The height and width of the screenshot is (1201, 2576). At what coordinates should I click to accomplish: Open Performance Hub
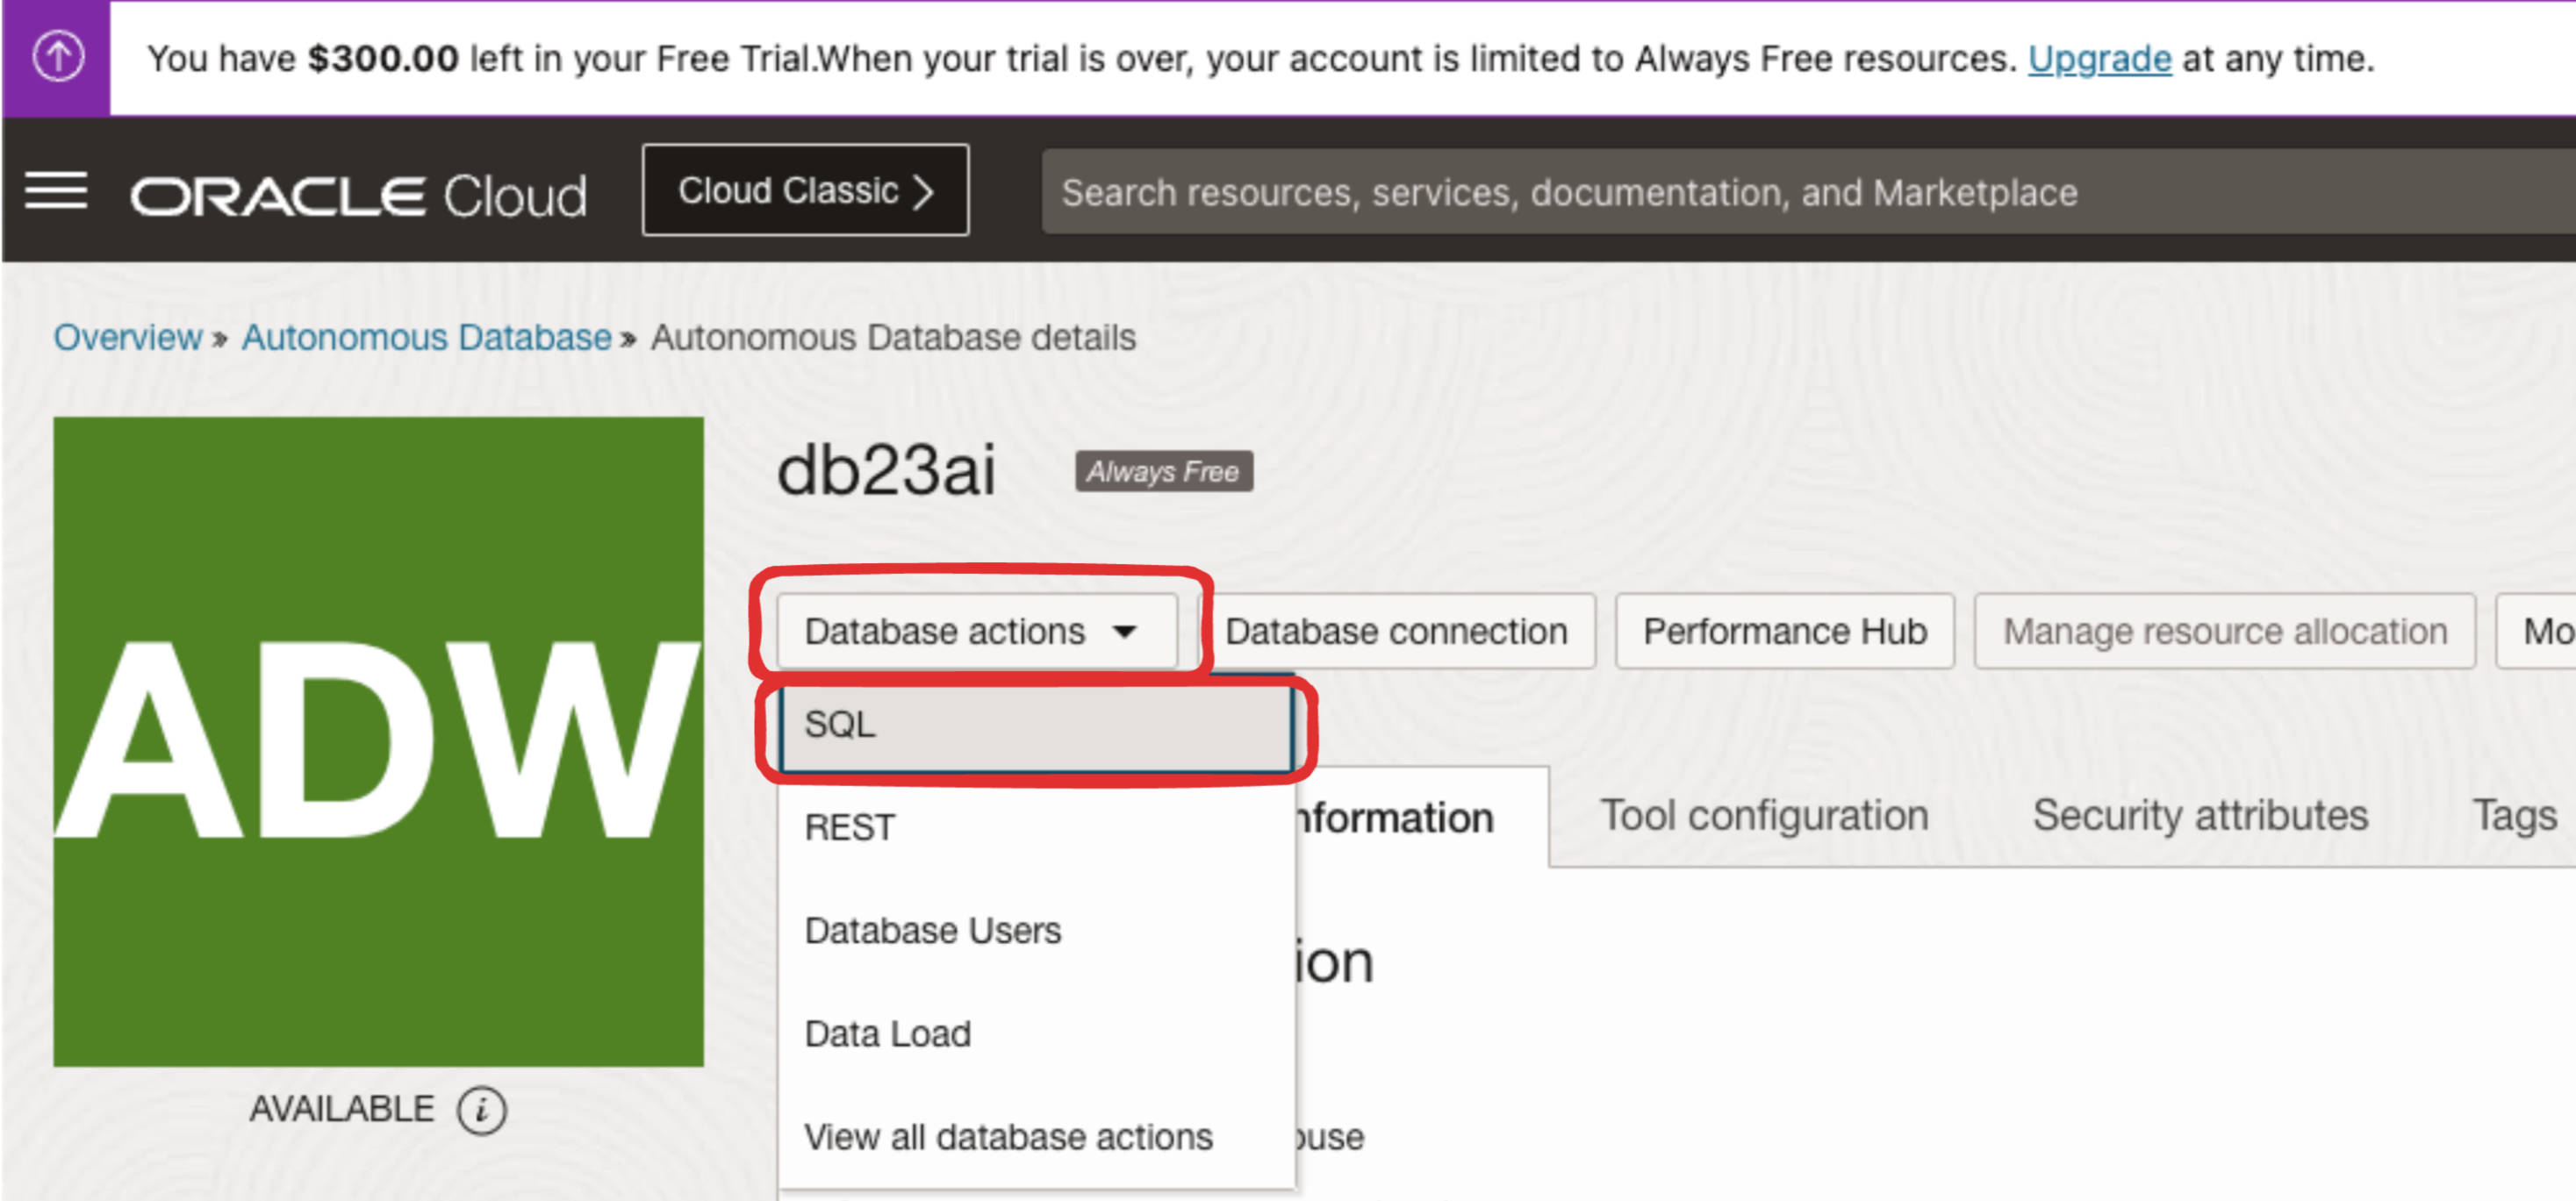[1785, 632]
